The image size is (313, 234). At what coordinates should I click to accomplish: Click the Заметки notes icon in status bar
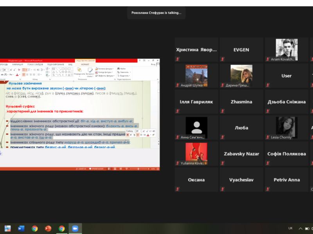[x=81, y=168]
